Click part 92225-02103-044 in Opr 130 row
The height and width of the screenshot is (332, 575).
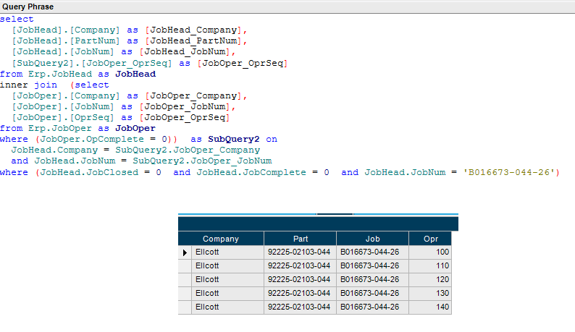pos(300,294)
